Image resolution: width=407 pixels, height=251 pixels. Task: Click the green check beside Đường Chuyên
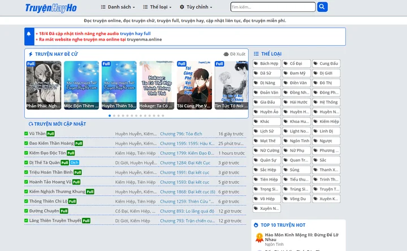[x=26, y=211]
